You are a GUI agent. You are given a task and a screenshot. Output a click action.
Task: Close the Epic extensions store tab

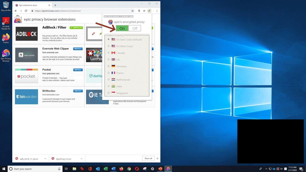click(49, 5)
